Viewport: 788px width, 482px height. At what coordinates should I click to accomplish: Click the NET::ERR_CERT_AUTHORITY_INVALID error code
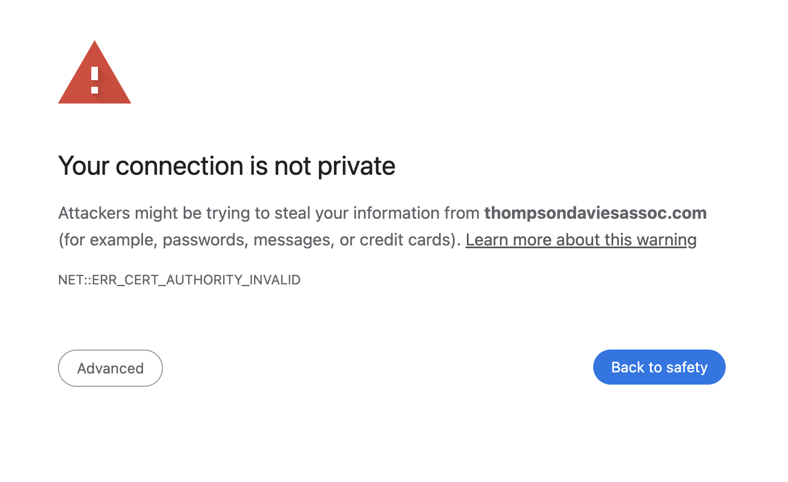point(179,279)
